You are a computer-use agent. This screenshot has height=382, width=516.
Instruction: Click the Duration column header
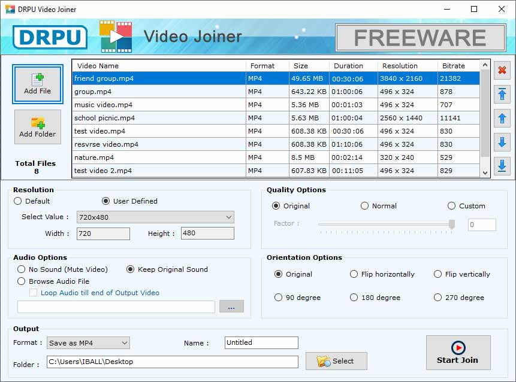[x=354, y=66]
